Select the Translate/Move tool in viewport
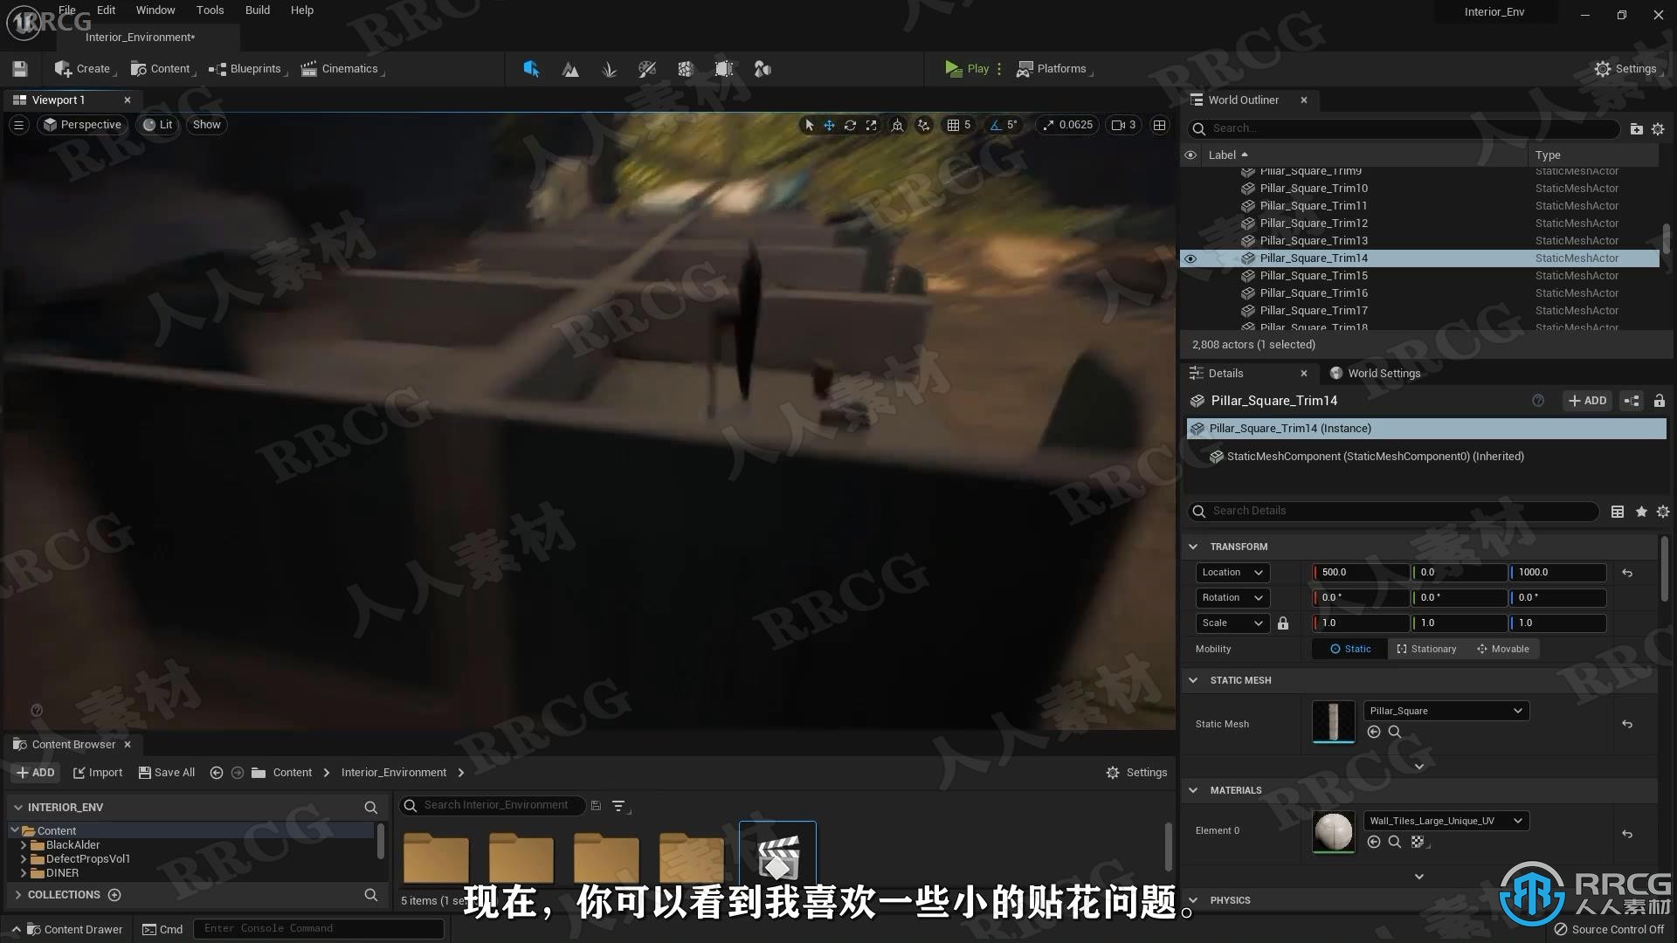 (x=828, y=123)
